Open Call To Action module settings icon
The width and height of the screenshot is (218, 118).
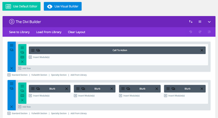(x=33, y=50)
